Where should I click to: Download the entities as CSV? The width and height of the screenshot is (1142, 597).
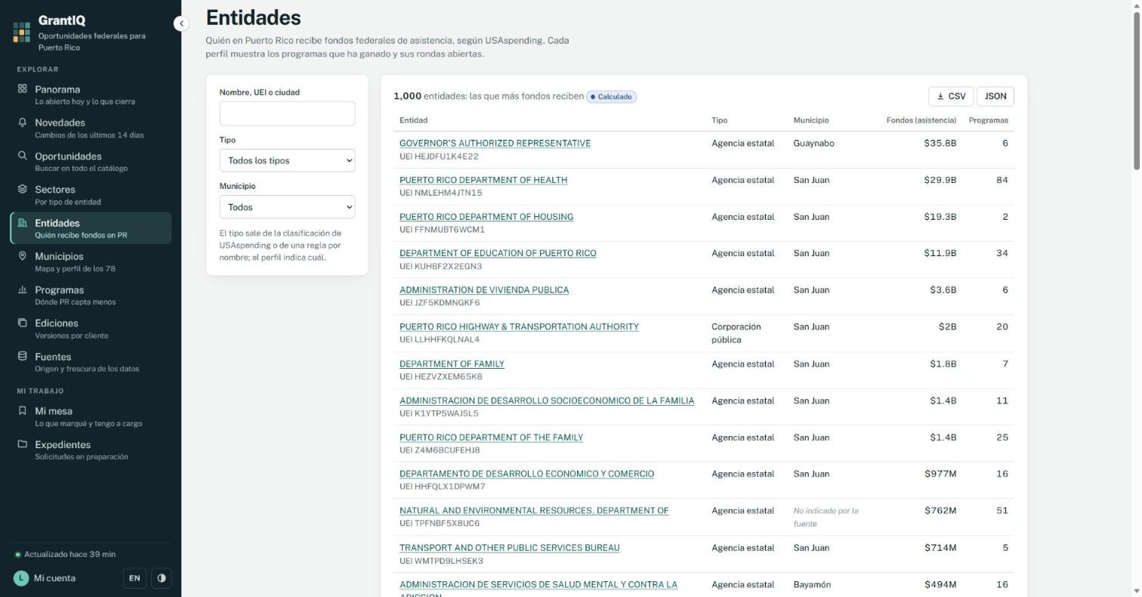pyautogui.click(x=951, y=96)
